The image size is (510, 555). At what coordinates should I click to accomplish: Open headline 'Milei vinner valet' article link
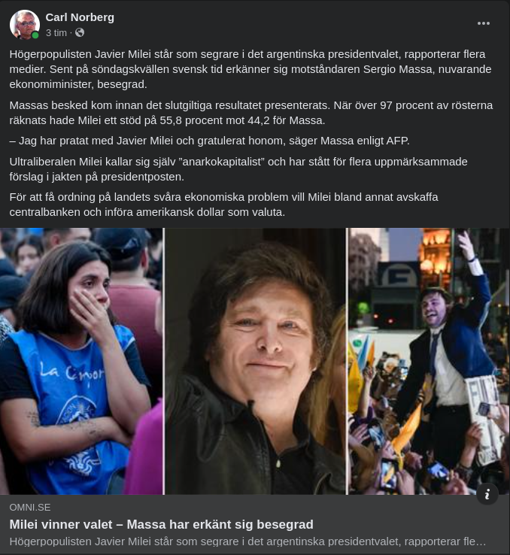(162, 524)
